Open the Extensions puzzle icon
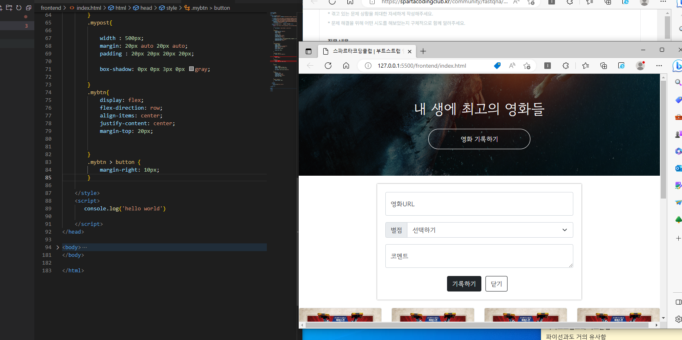 coord(566,66)
